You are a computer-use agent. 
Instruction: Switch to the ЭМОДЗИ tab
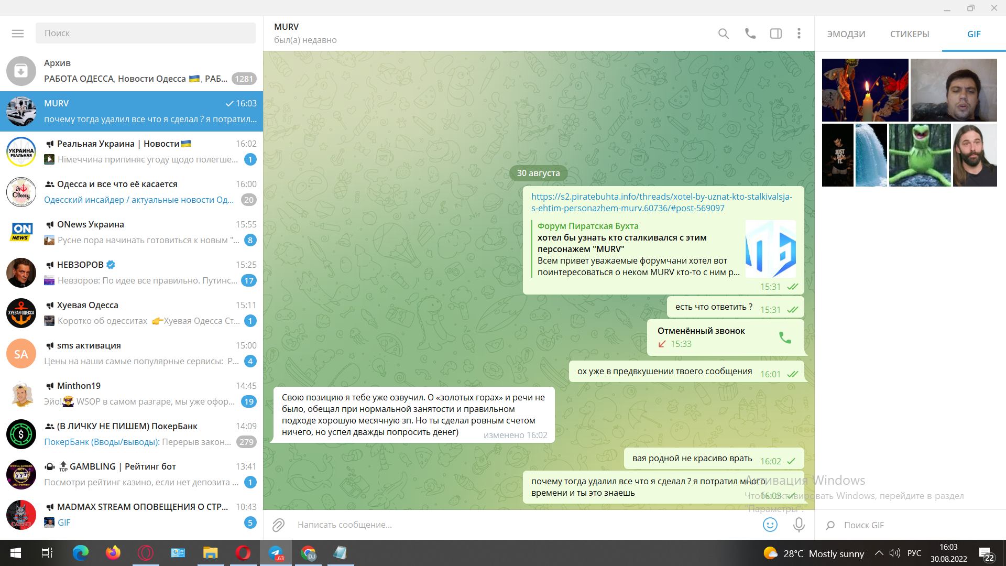846,34
